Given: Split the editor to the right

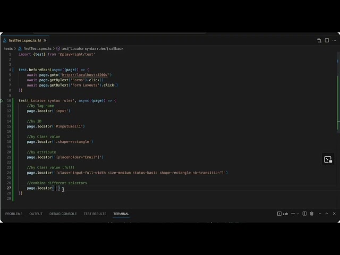Looking at the screenshot, I should click(x=327, y=40).
